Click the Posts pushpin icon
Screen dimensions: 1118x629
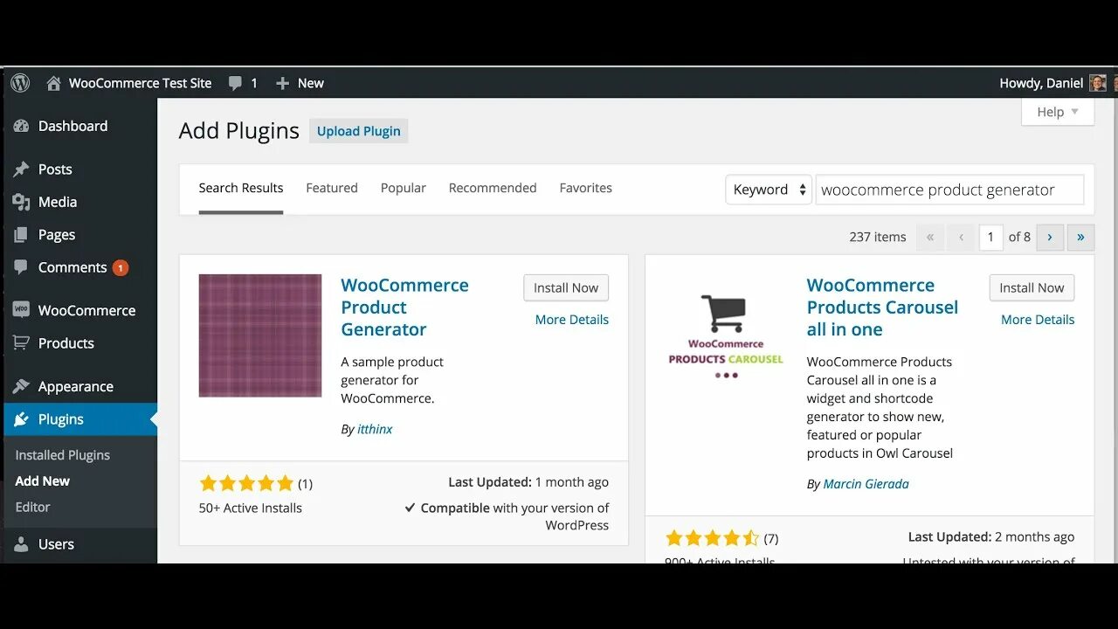pyautogui.click(x=21, y=169)
